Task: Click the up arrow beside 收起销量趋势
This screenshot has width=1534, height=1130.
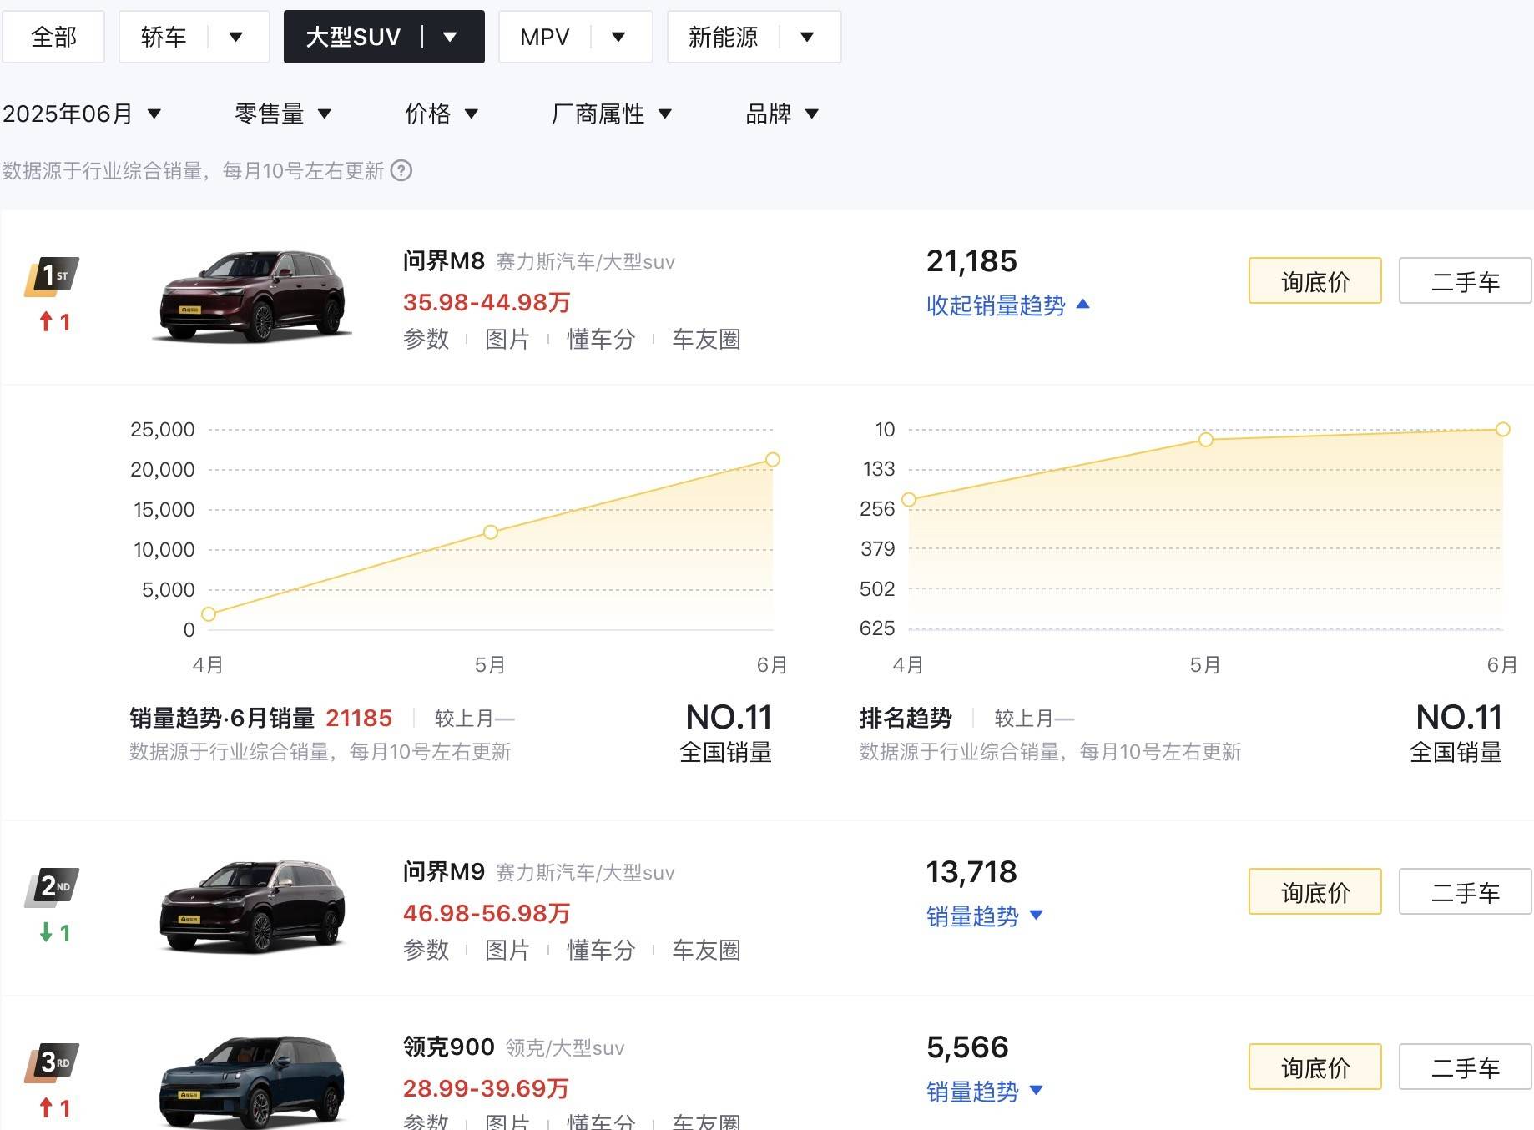Action: click(1083, 305)
